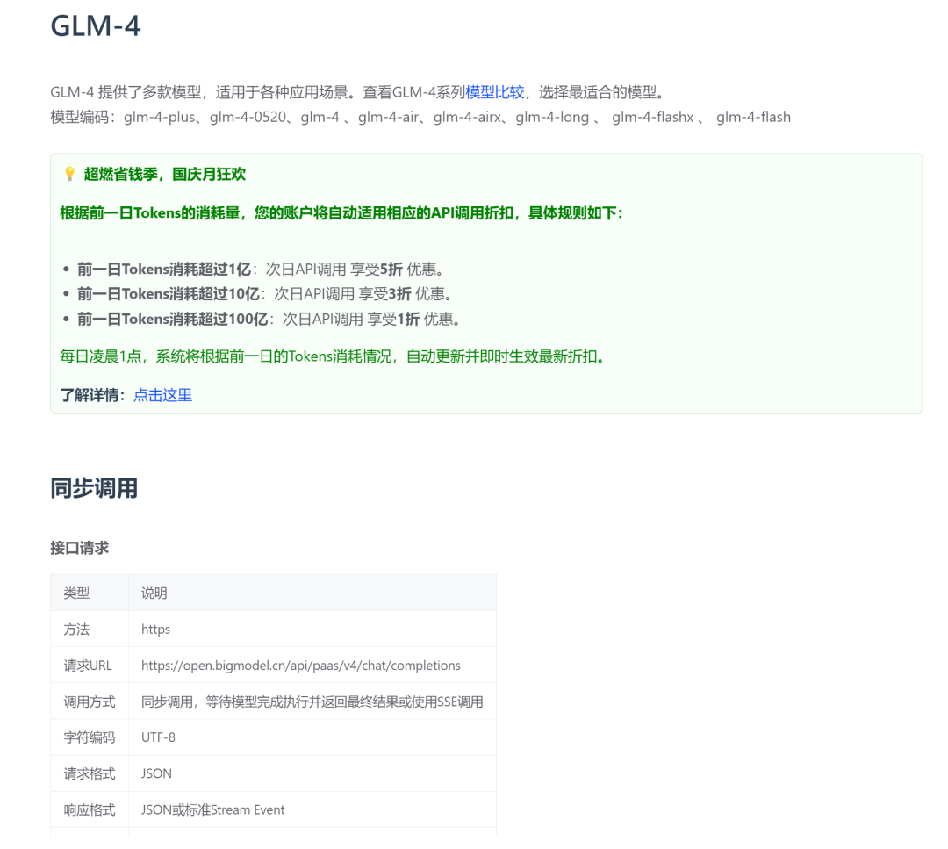This screenshot has width=948, height=849.
Task: Click the 字符编码 row label
Action: (x=89, y=737)
